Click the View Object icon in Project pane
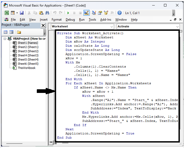The width and height of the screenshot is (184, 148). click(11, 32)
